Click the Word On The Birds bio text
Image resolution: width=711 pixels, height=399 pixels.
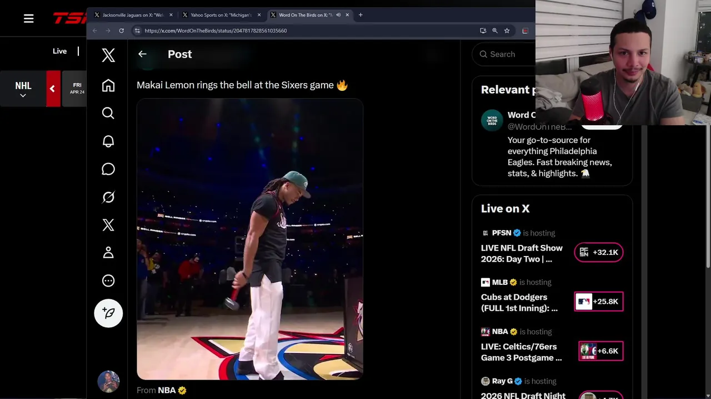[x=560, y=157]
